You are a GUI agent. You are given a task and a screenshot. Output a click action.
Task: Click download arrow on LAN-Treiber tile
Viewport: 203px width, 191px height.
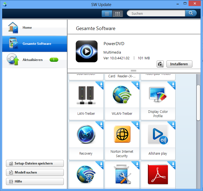(x=101, y=84)
